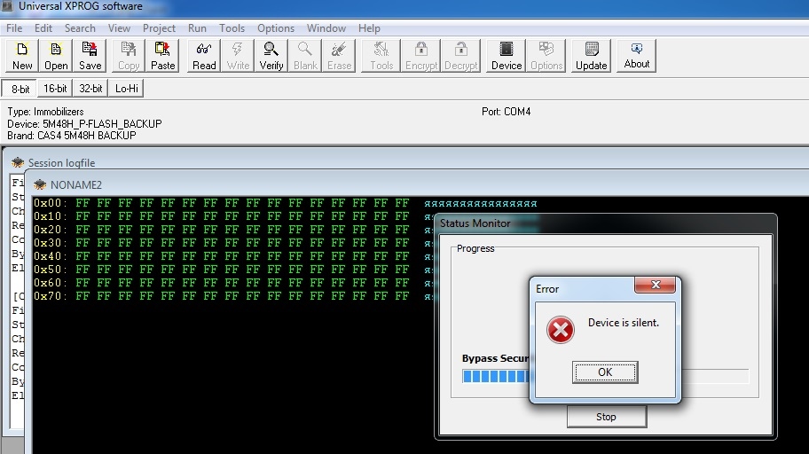This screenshot has height=454, width=809.
Task: Click the Universal XPROG title bar icon
Action: pyautogui.click(x=7, y=6)
